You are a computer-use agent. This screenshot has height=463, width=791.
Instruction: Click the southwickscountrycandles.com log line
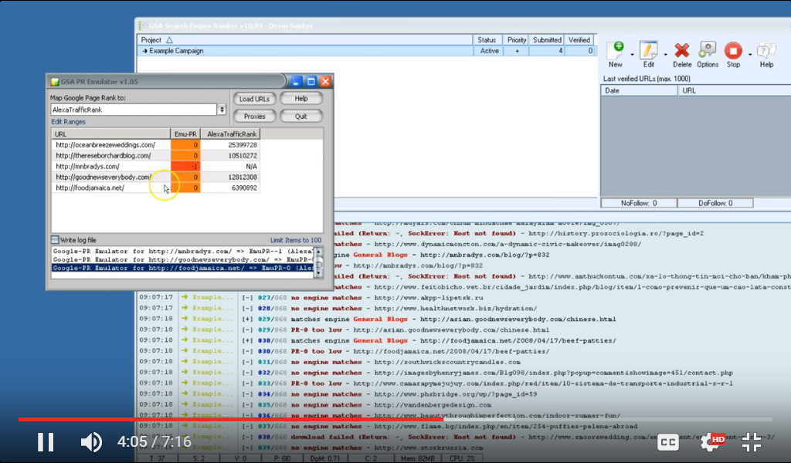(330, 362)
